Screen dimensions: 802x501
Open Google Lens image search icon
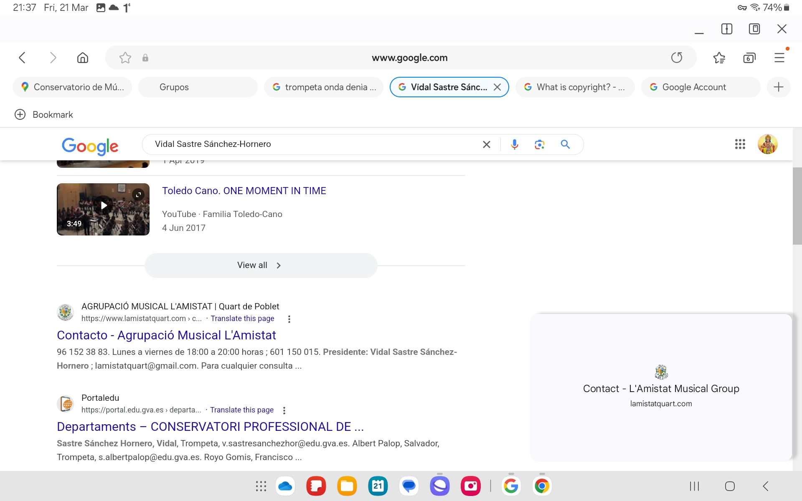pos(539,144)
